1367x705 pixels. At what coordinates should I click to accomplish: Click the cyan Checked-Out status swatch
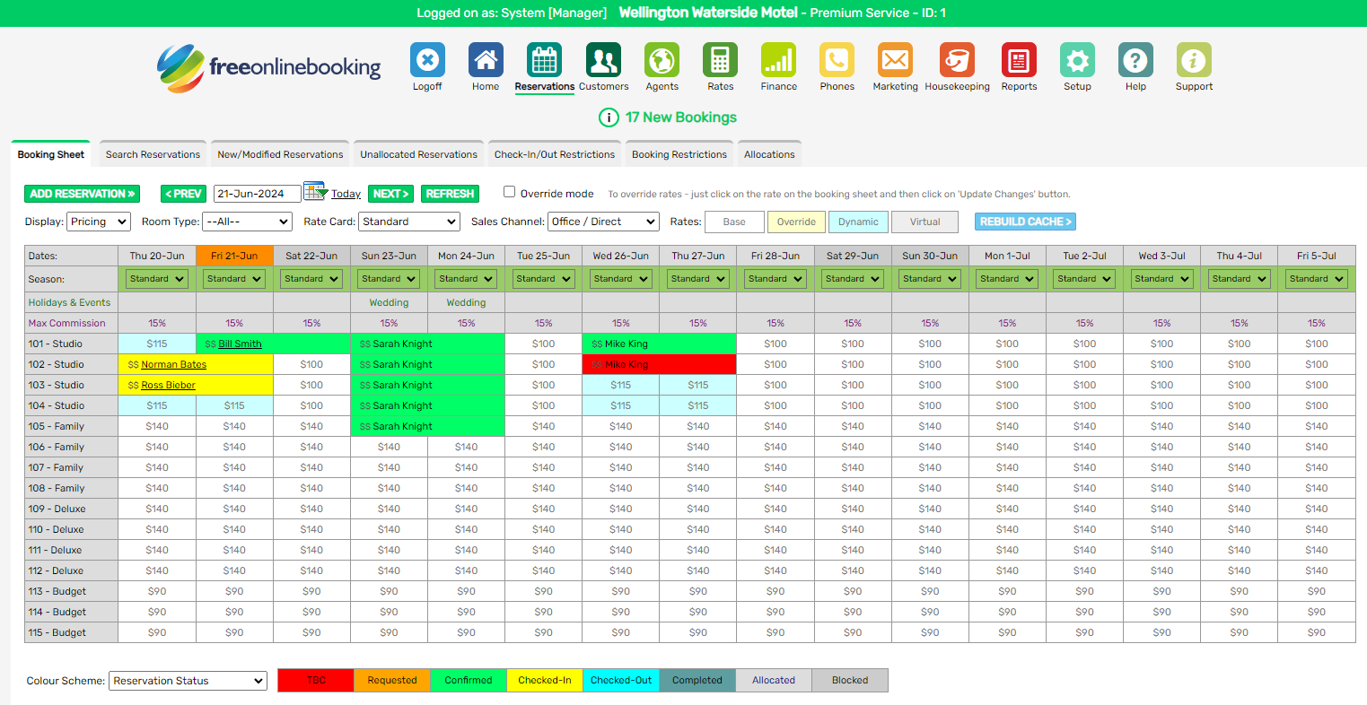pyautogui.click(x=621, y=680)
